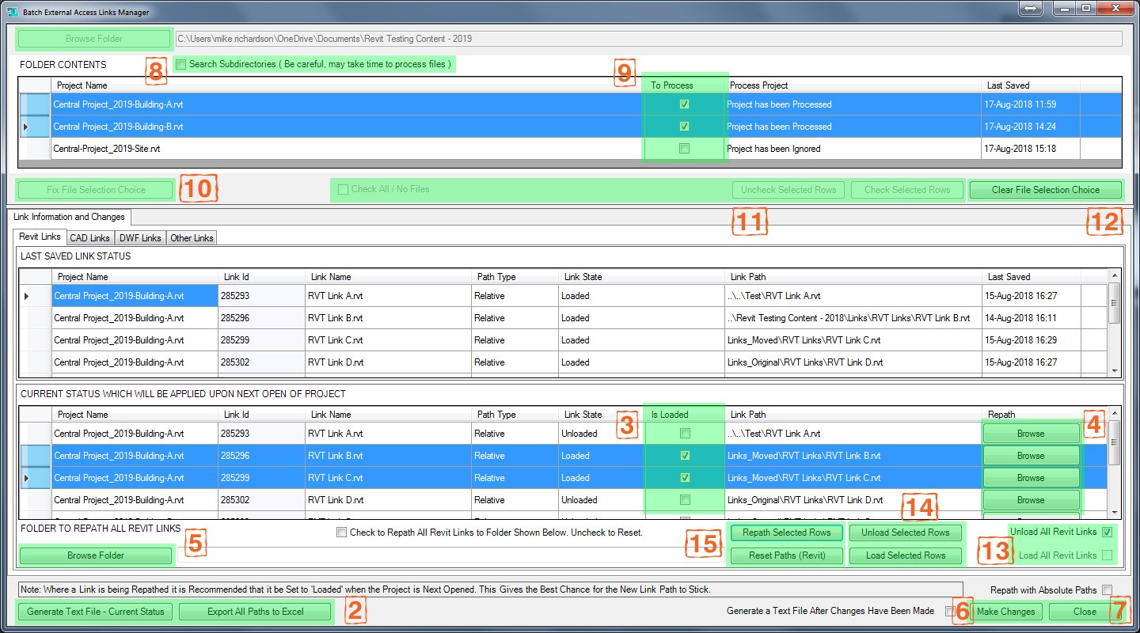Click the Make Changes button
This screenshot has height=633, width=1140.
coord(1005,612)
